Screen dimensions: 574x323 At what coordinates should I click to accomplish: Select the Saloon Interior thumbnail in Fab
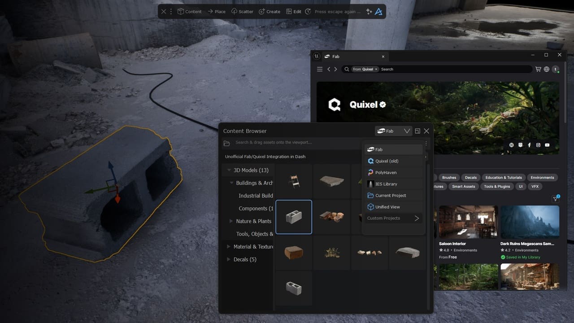468,223
